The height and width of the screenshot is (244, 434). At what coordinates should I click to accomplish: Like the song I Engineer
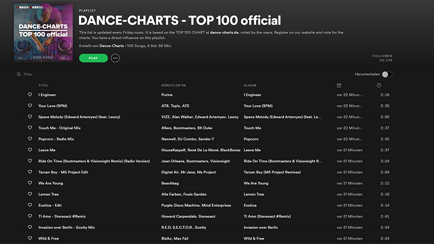click(x=30, y=95)
